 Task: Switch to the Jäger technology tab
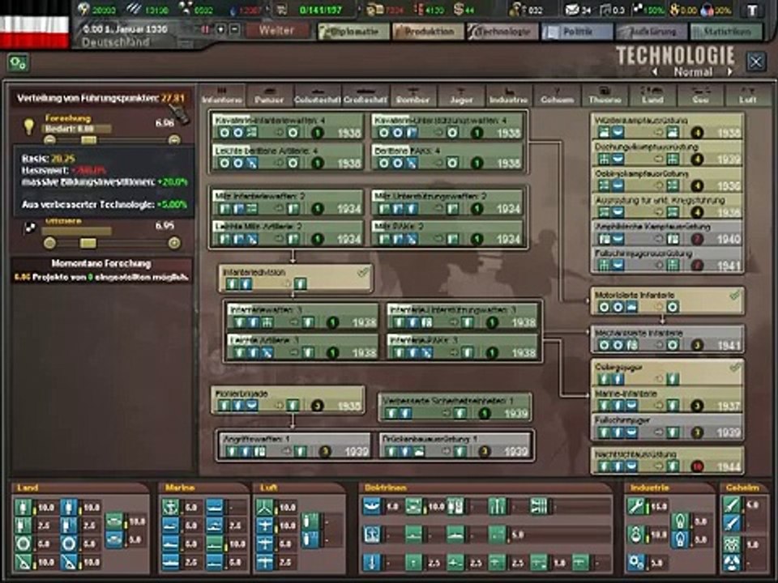coord(461,96)
